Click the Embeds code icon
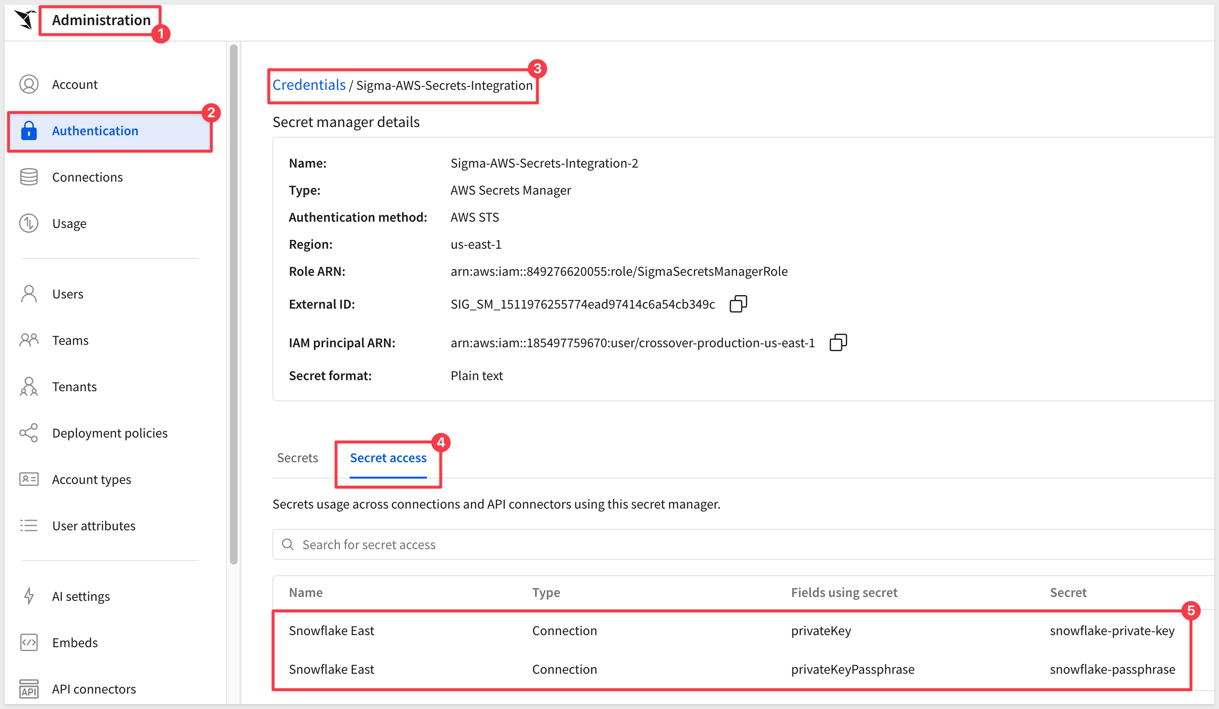1219x709 pixels. pos(29,642)
